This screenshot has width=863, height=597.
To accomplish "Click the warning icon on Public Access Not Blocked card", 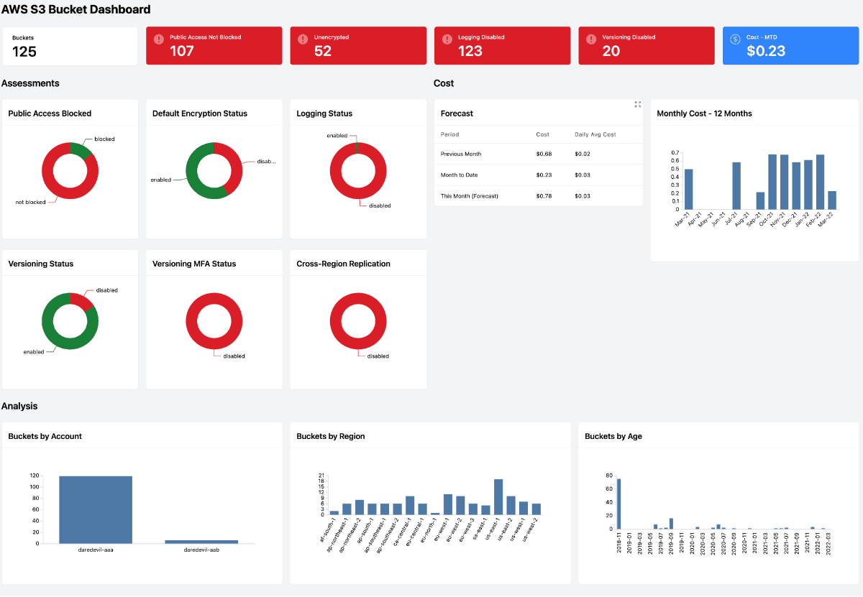I will pyautogui.click(x=160, y=37).
